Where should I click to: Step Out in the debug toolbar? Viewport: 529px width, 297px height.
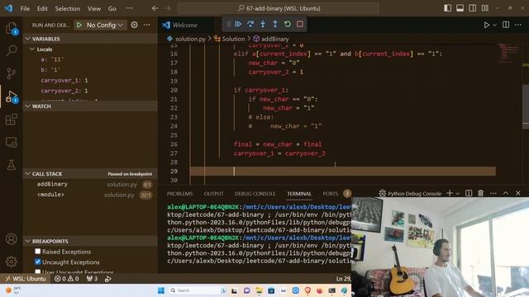pos(275,24)
